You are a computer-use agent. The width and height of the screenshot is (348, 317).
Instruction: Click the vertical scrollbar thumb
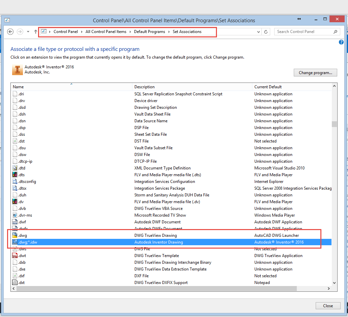[x=334, y=124]
